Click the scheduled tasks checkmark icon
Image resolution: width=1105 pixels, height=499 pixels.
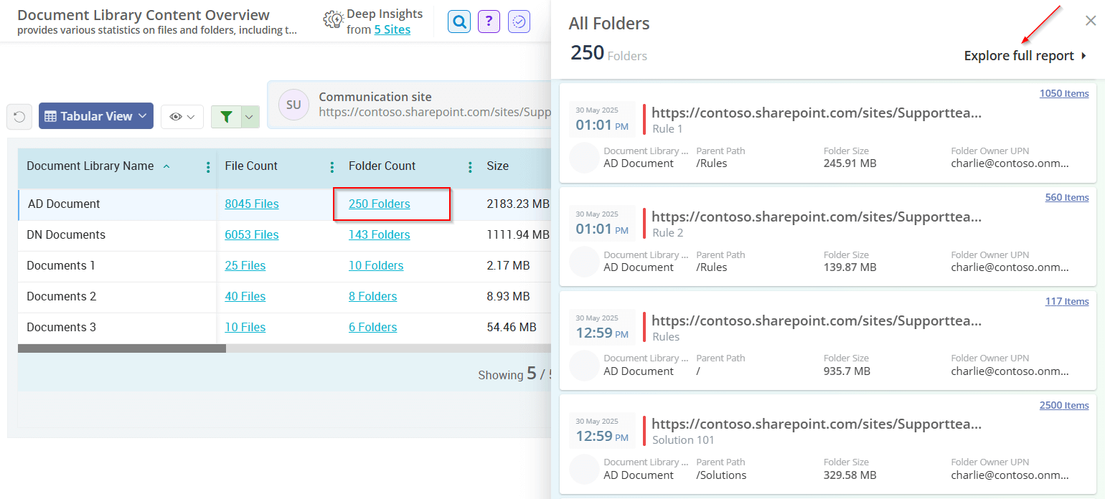519,22
